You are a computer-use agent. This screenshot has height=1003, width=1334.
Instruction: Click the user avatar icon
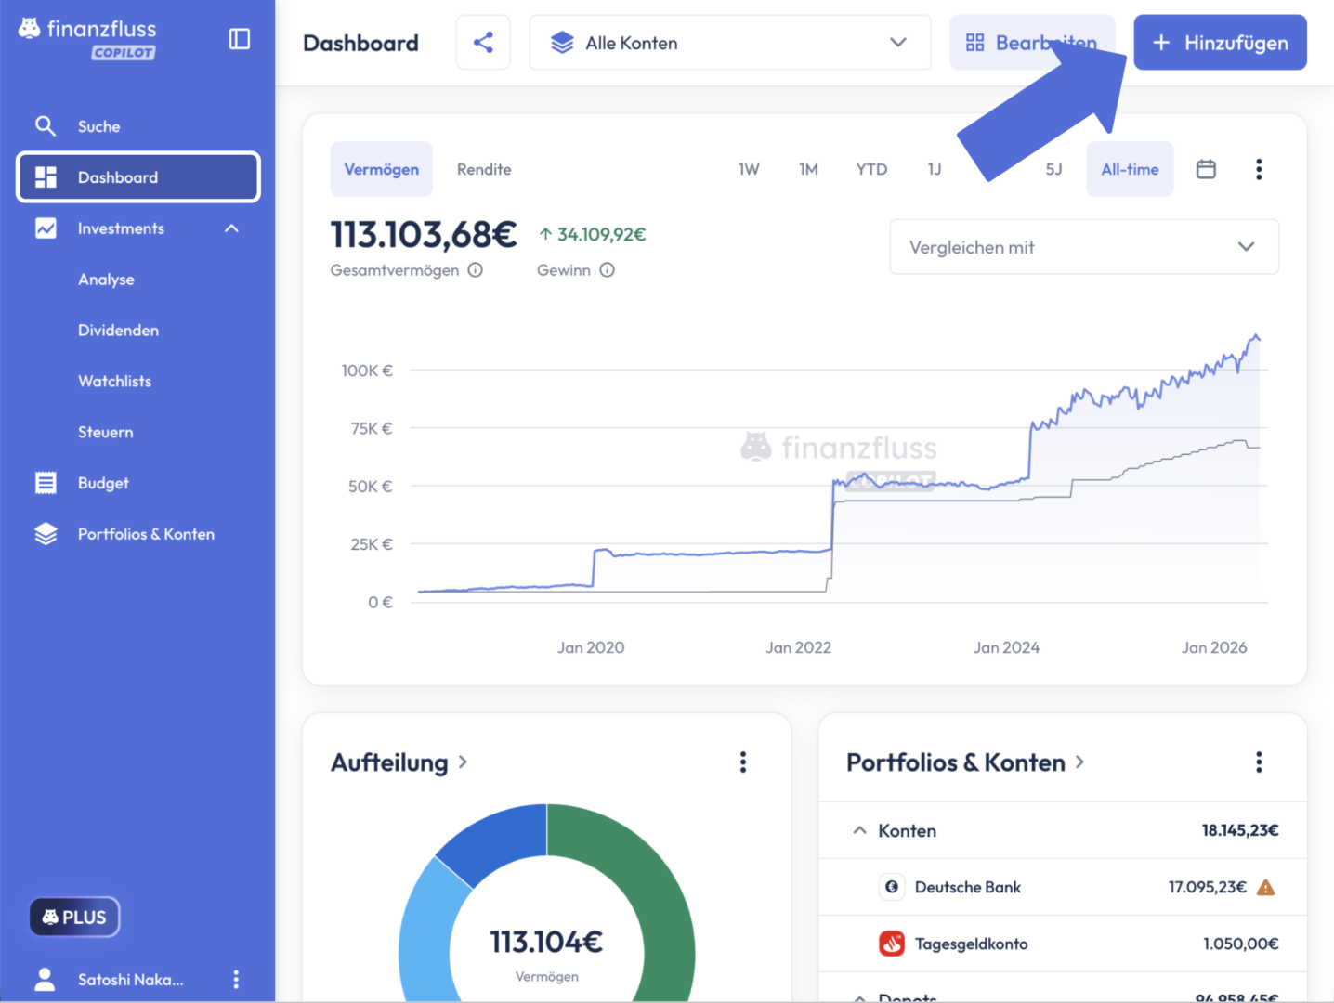(45, 980)
